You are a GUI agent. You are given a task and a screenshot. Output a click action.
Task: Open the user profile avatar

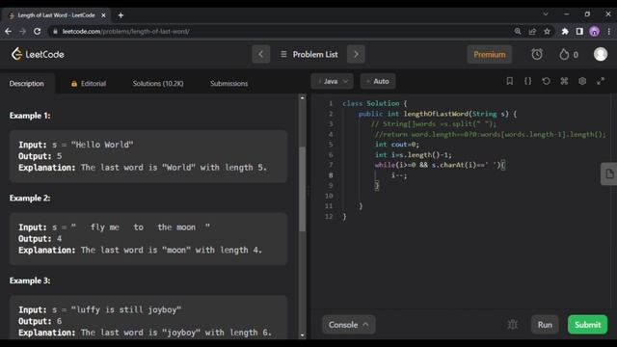601,54
